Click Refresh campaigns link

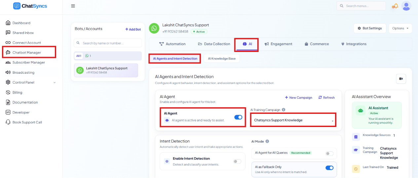point(326,97)
